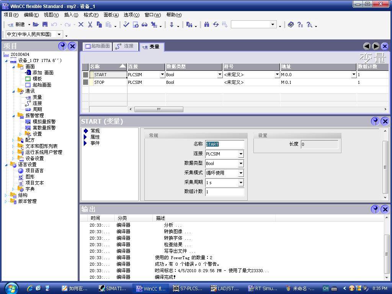Click the help book icon in toolbar
This screenshot has width=392, height=294.
coord(291,24)
